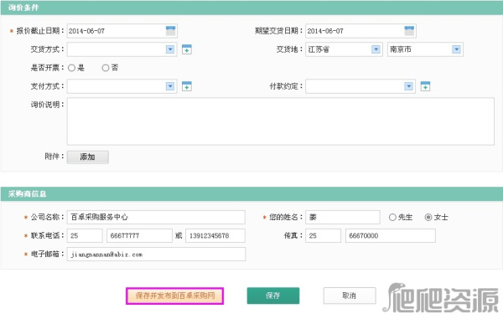Open calendar for 报价截止日期 field

click(171, 31)
